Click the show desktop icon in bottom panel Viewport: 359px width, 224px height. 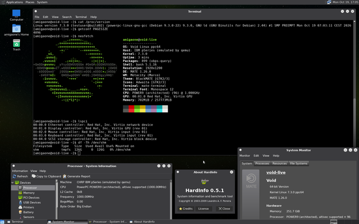tap(2, 222)
